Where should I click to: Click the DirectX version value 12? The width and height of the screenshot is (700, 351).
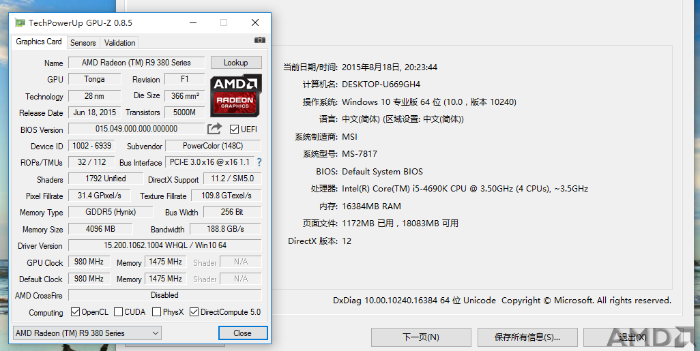pos(347,241)
